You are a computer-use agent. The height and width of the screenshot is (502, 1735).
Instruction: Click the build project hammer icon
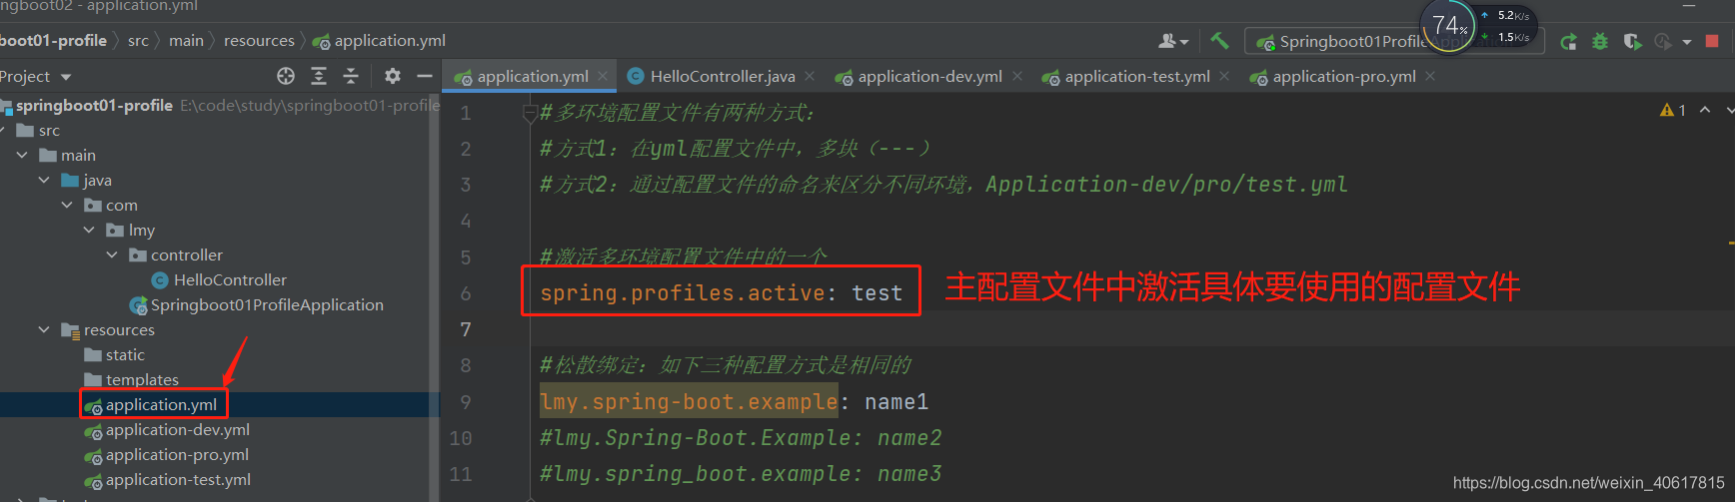(1219, 41)
